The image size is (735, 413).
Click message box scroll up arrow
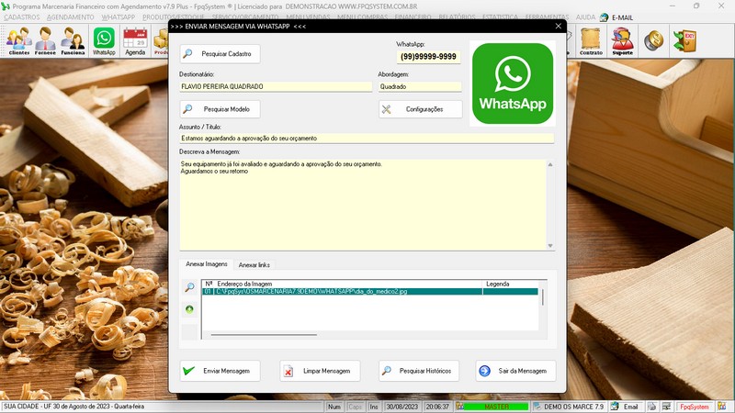point(550,164)
